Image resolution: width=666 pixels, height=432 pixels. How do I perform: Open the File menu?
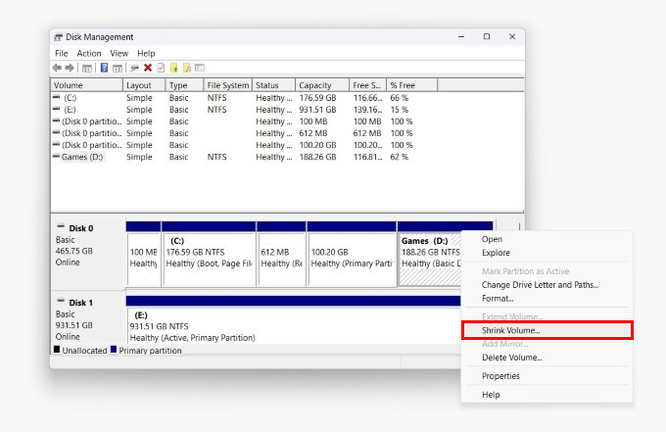click(x=61, y=53)
